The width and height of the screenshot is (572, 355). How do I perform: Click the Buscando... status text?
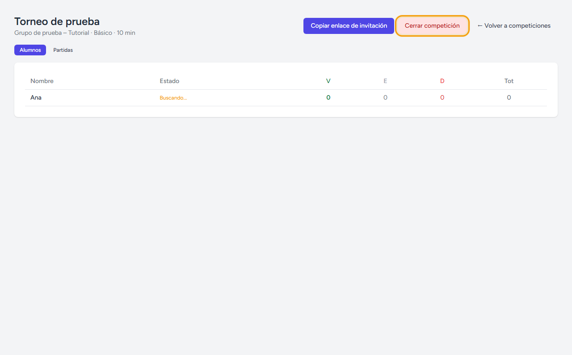pos(173,98)
